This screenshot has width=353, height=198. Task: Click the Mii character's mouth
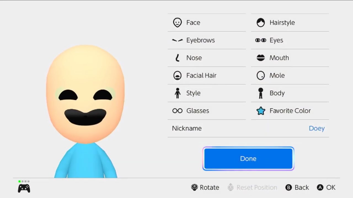pos(85,117)
